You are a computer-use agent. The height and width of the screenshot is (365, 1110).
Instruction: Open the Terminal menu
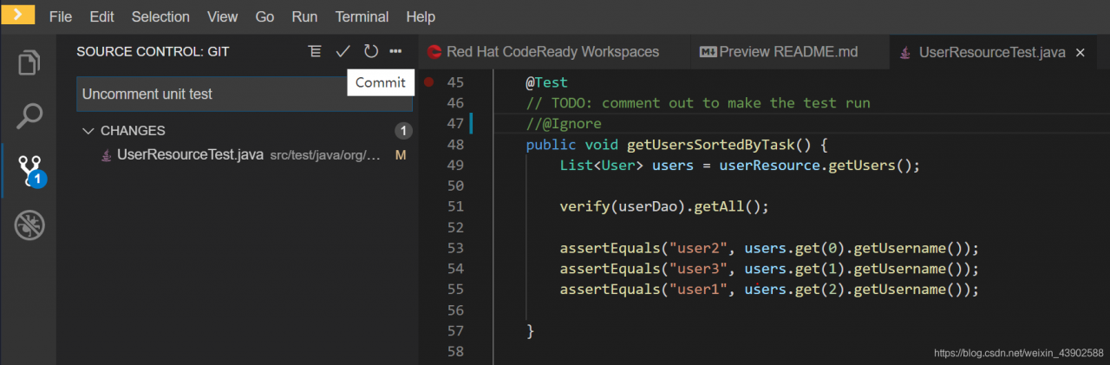pyautogui.click(x=362, y=16)
